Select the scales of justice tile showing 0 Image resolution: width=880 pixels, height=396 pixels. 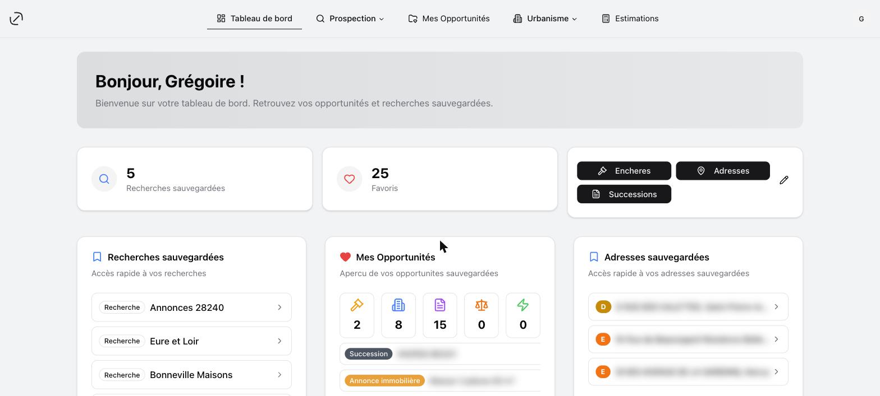point(482,315)
